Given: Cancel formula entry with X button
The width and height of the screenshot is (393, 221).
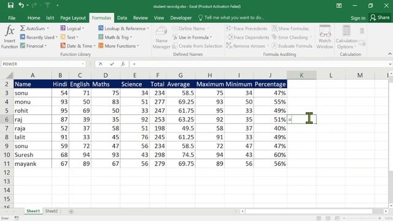Looking at the screenshot, I should [101, 64].
